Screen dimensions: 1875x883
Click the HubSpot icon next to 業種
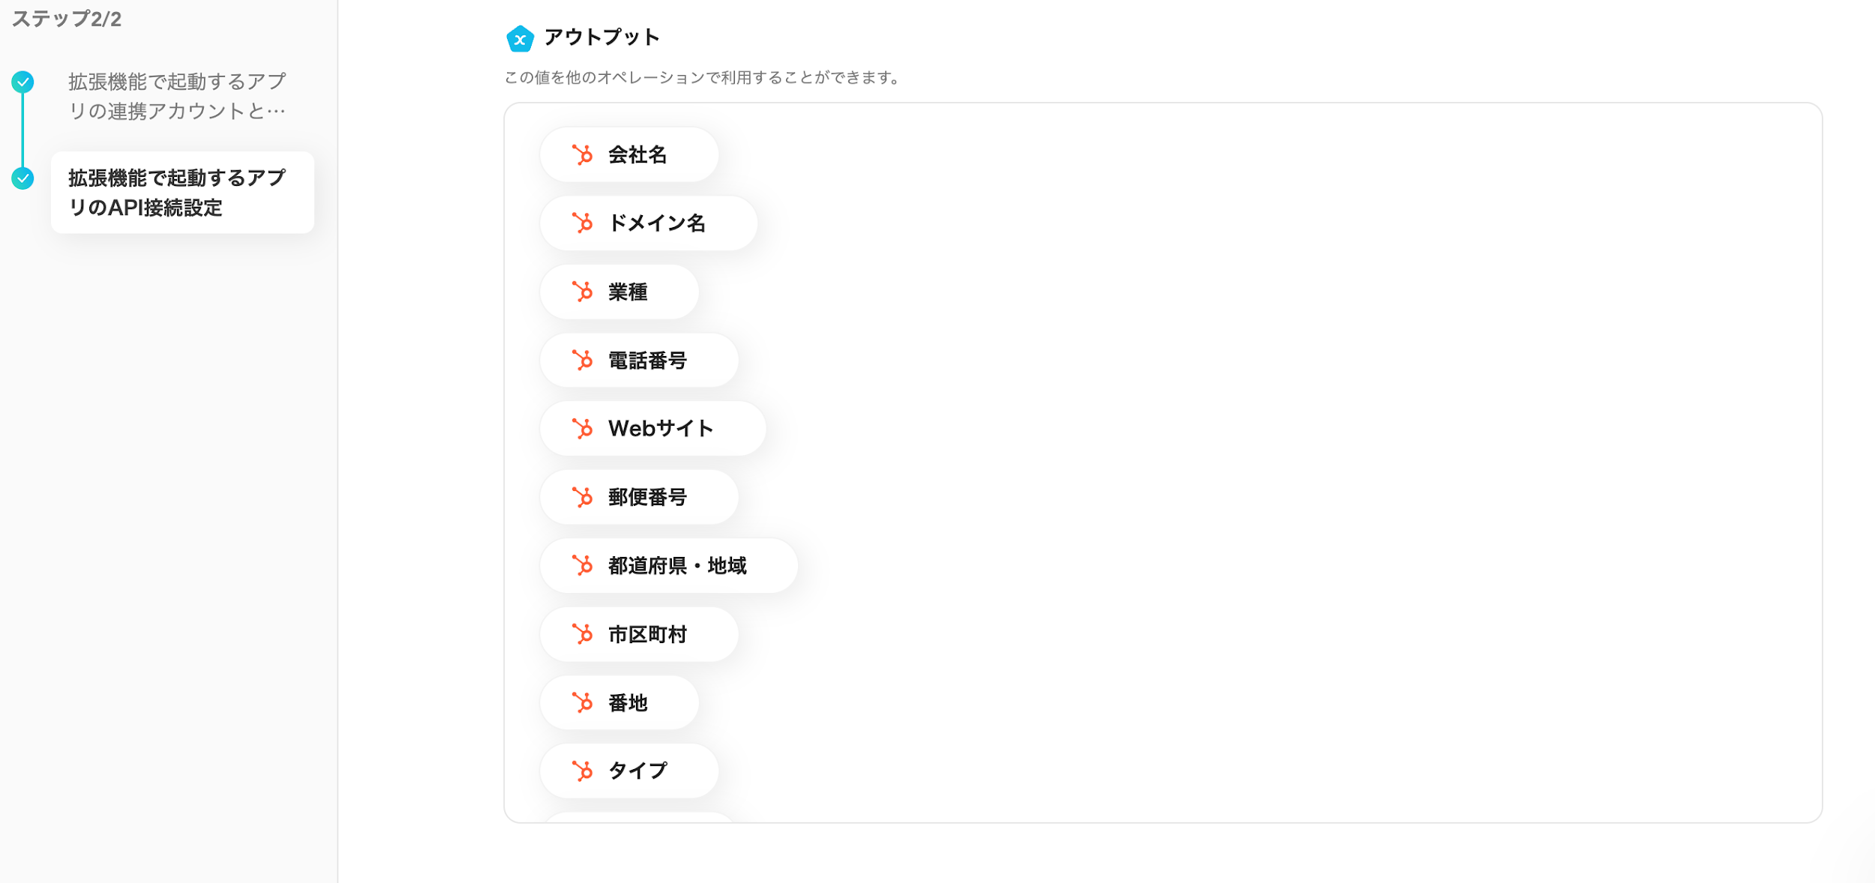(x=582, y=292)
